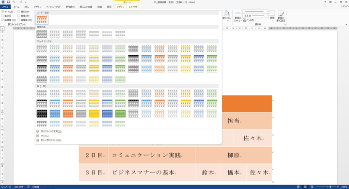Select 新しい表のスタイル new table style
The image size is (349, 189).
(x=52, y=140)
